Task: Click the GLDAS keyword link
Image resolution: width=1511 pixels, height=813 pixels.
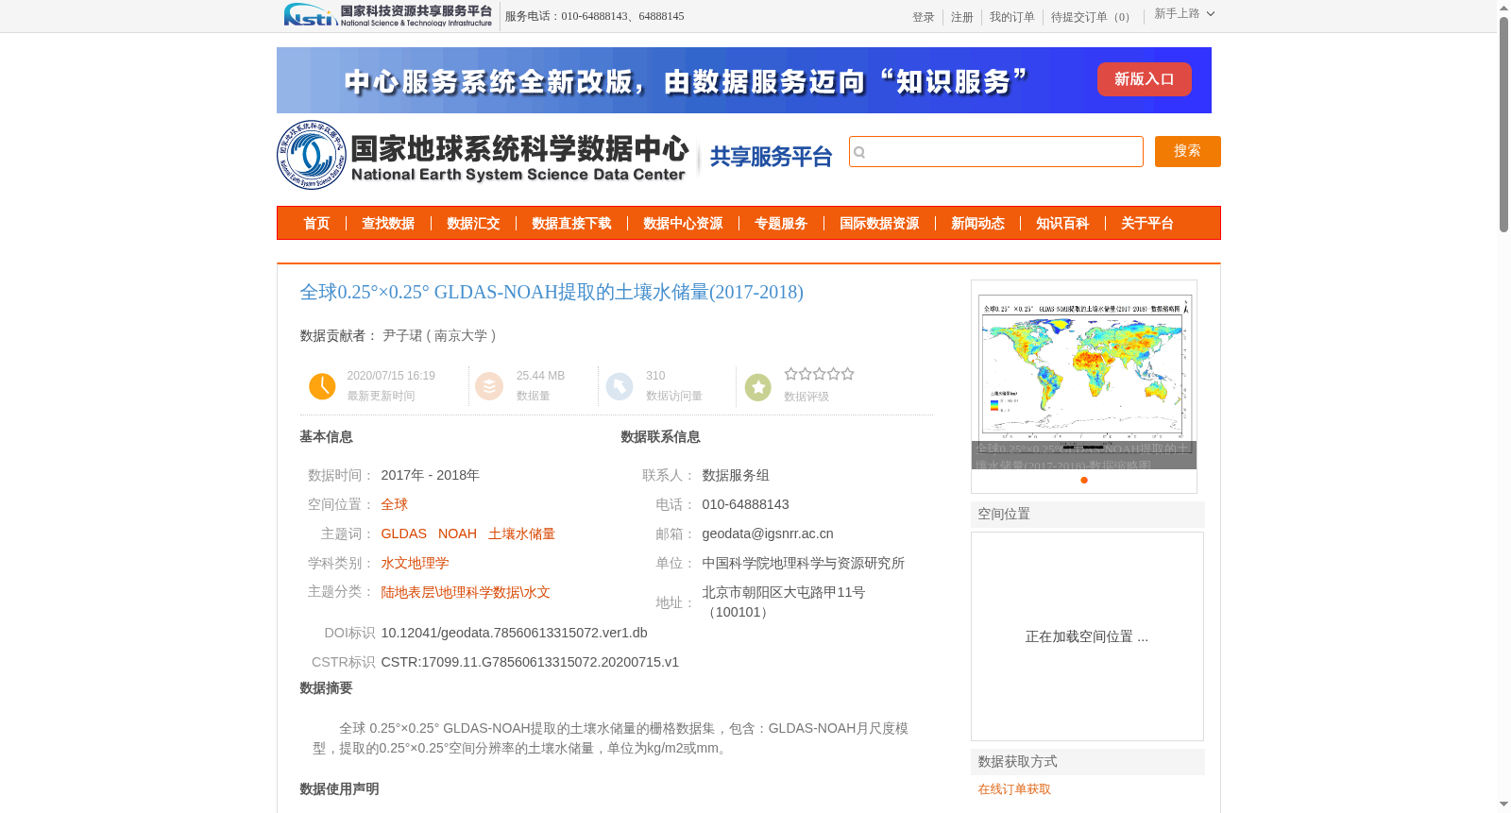Action: pos(404,534)
